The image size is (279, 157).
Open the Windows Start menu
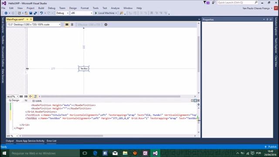(x=4, y=153)
